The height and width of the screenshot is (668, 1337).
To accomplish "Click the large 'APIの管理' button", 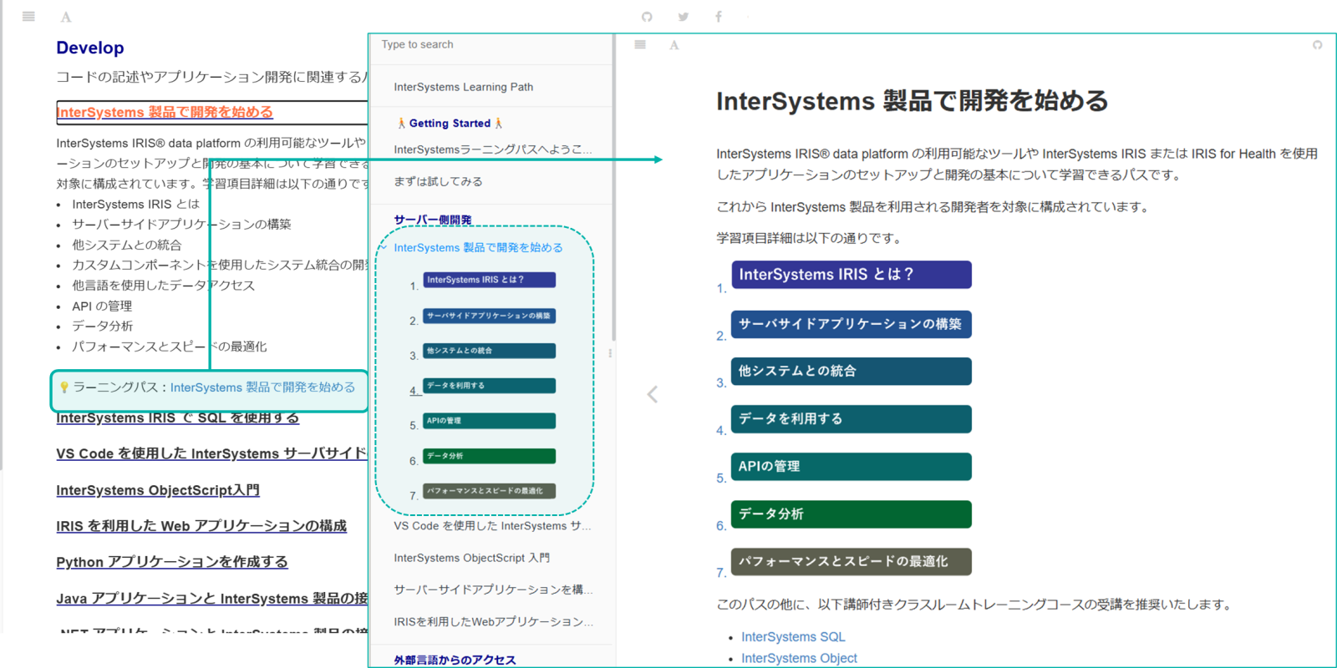I will pyautogui.click(x=851, y=467).
